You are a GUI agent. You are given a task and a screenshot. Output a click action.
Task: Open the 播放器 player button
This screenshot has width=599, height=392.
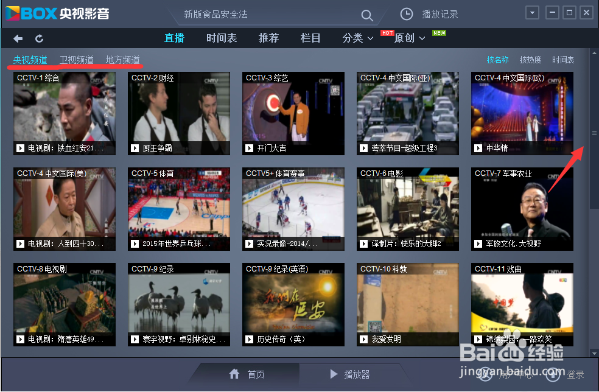coord(349,374)
